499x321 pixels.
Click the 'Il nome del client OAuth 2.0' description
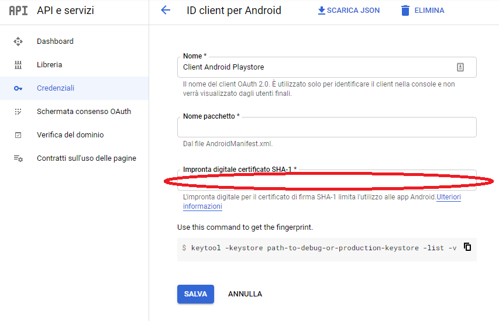[319, 89]
